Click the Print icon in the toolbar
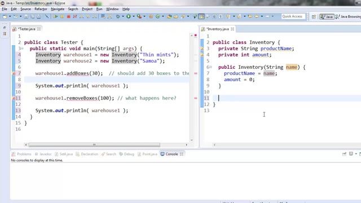 click(39, 16)
